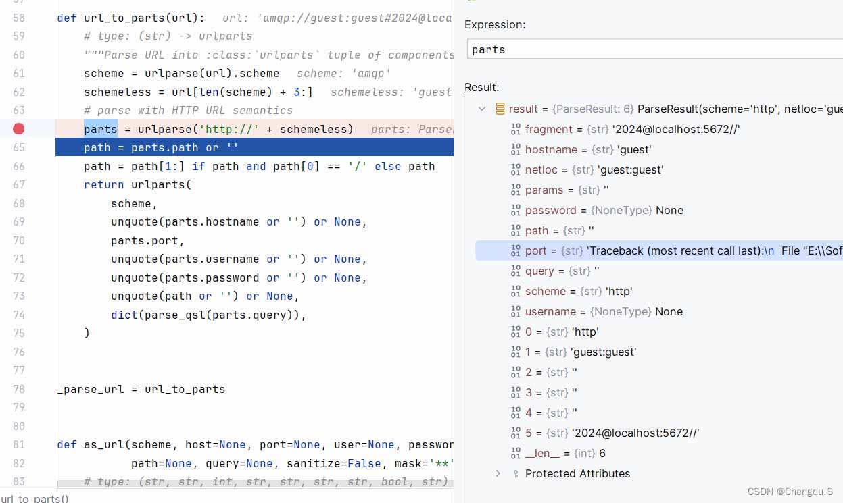Image resolution: width=843 pixels, height=503 pixels.
Task: Click the variable icon next to netloc
Action: pyautogui.click(x=516, y=169)
